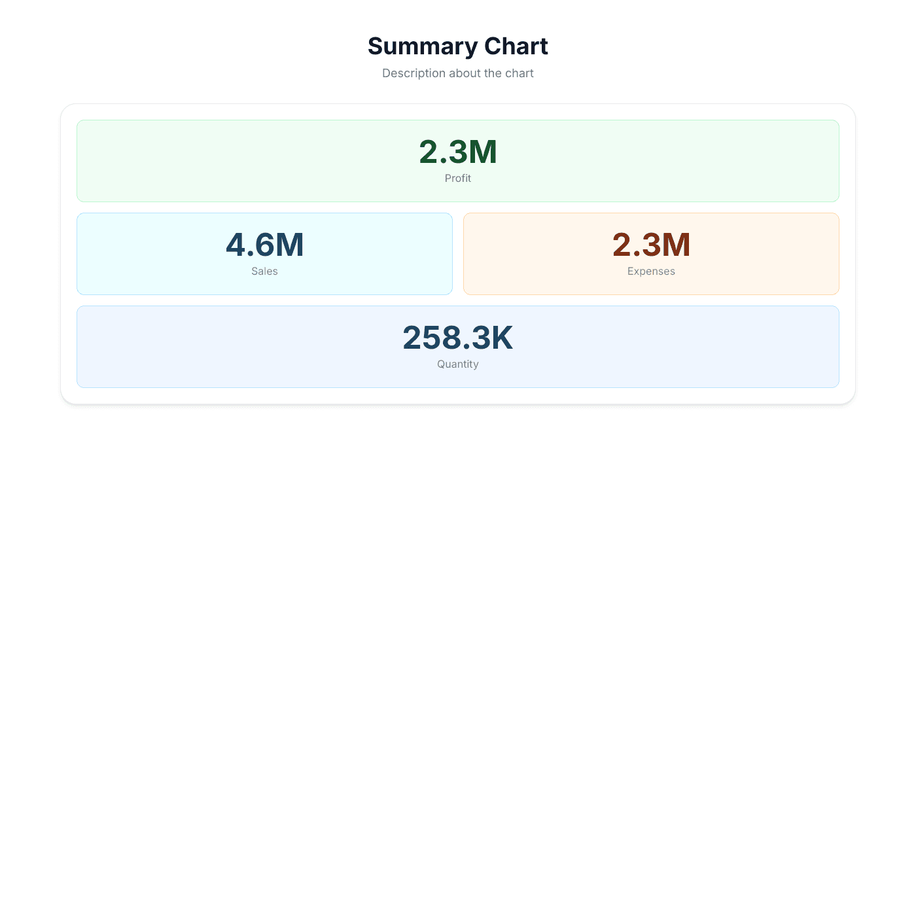Click the Quantity summary card
The height and width of the screenshot is (916, 916).
coord(458,347)
